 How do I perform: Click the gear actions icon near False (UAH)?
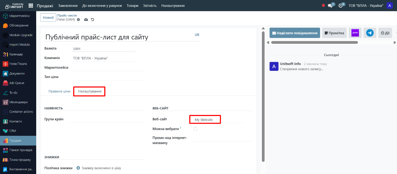click(x=78, y=20)
